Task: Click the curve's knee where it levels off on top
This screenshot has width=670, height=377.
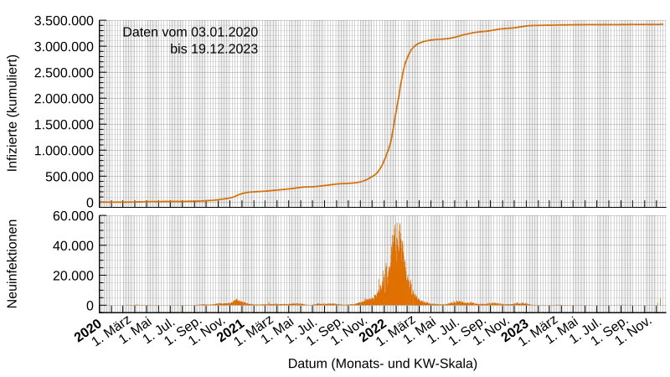Action: point(414,48)
